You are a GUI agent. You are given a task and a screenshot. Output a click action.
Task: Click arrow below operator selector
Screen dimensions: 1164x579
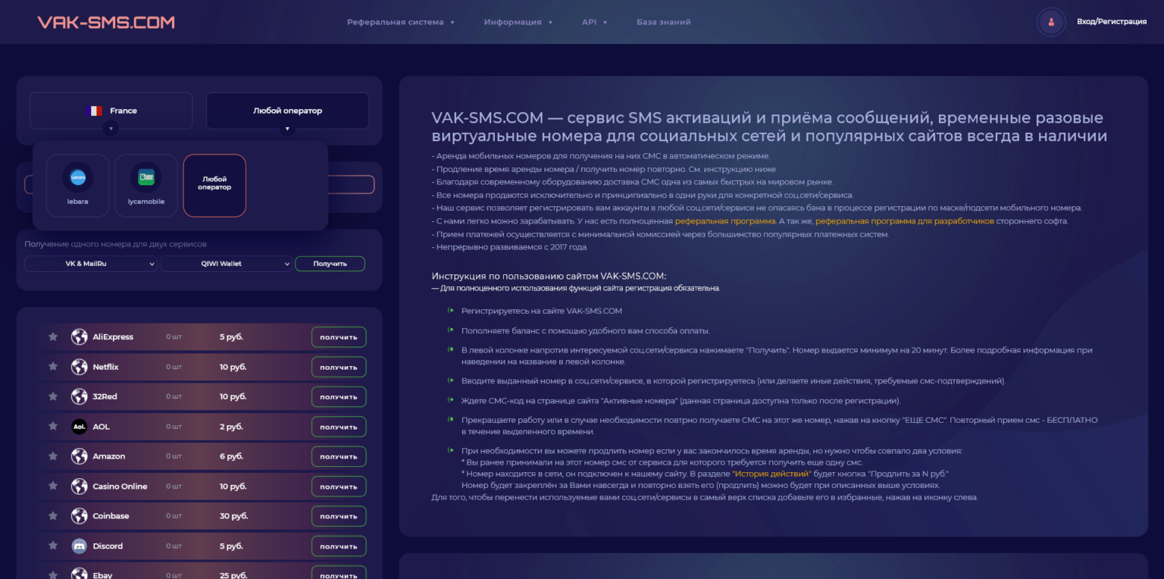pyautogui.click(x=287, y=130)
